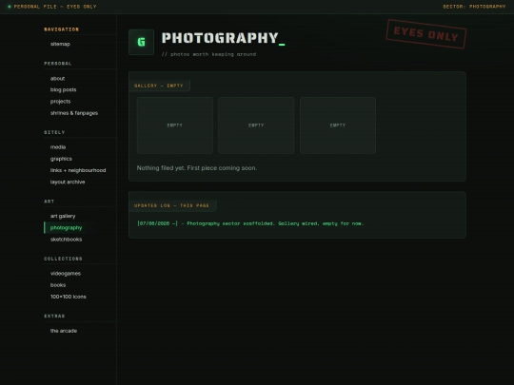514x385 pixels.
Task: Click the green status dot in header
Action: pyautogui.click(x=10, y=7)
